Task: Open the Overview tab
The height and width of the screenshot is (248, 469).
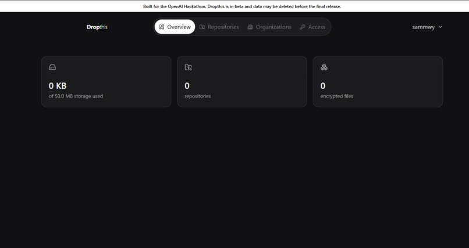Action: click(175, 27)
